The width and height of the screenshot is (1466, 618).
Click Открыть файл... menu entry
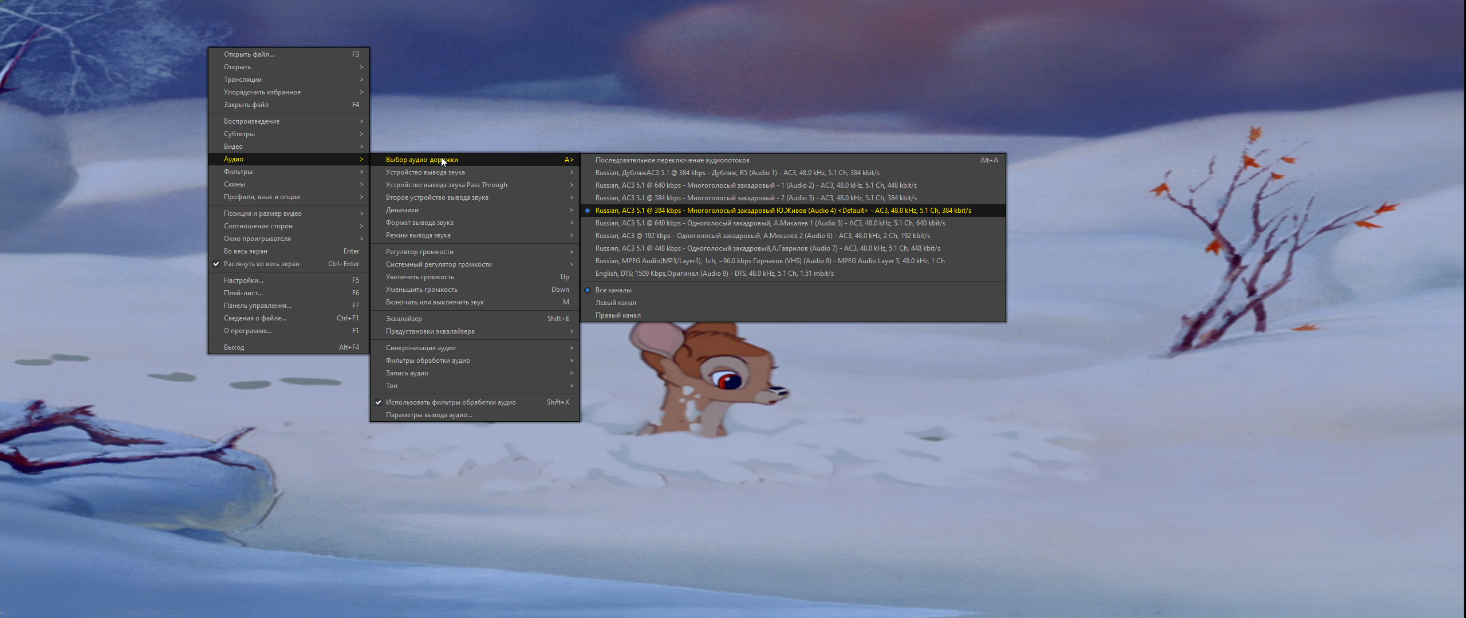(249, 54)
